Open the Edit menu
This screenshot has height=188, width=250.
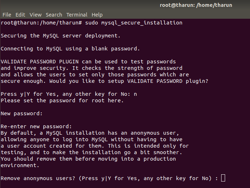click(20, 15)
